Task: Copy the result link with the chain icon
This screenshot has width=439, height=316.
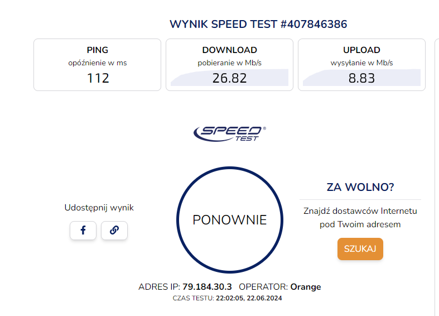Action: [x=114, y=230]
